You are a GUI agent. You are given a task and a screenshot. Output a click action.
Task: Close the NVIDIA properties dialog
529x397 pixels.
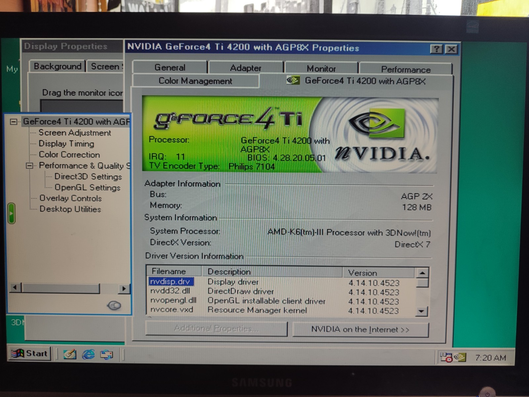click(x=451, y=49)
